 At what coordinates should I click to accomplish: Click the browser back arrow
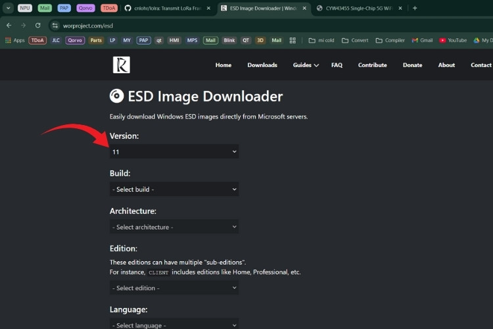[x=9, y=26]
